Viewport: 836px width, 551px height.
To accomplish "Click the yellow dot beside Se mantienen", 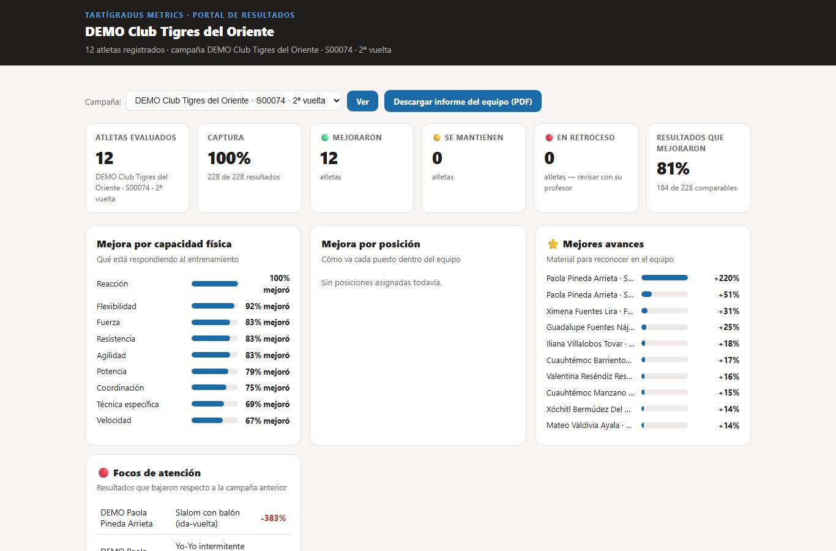I will pos(437,138).
